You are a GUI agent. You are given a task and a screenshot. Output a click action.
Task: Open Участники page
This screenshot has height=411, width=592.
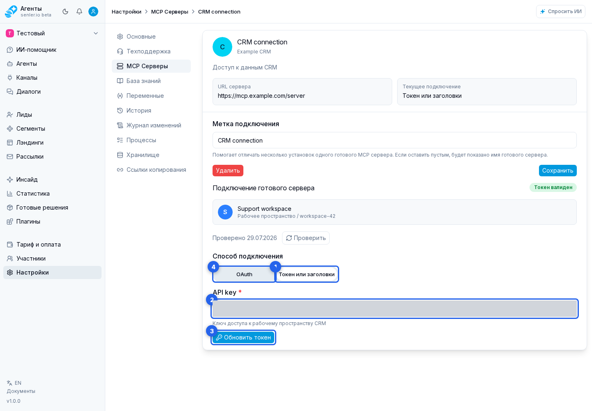coord(52,259)
